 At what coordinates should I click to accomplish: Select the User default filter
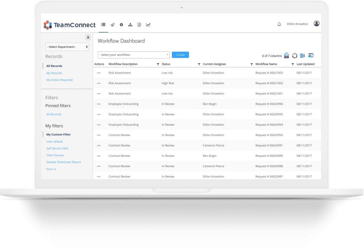[x=55, y=142]
